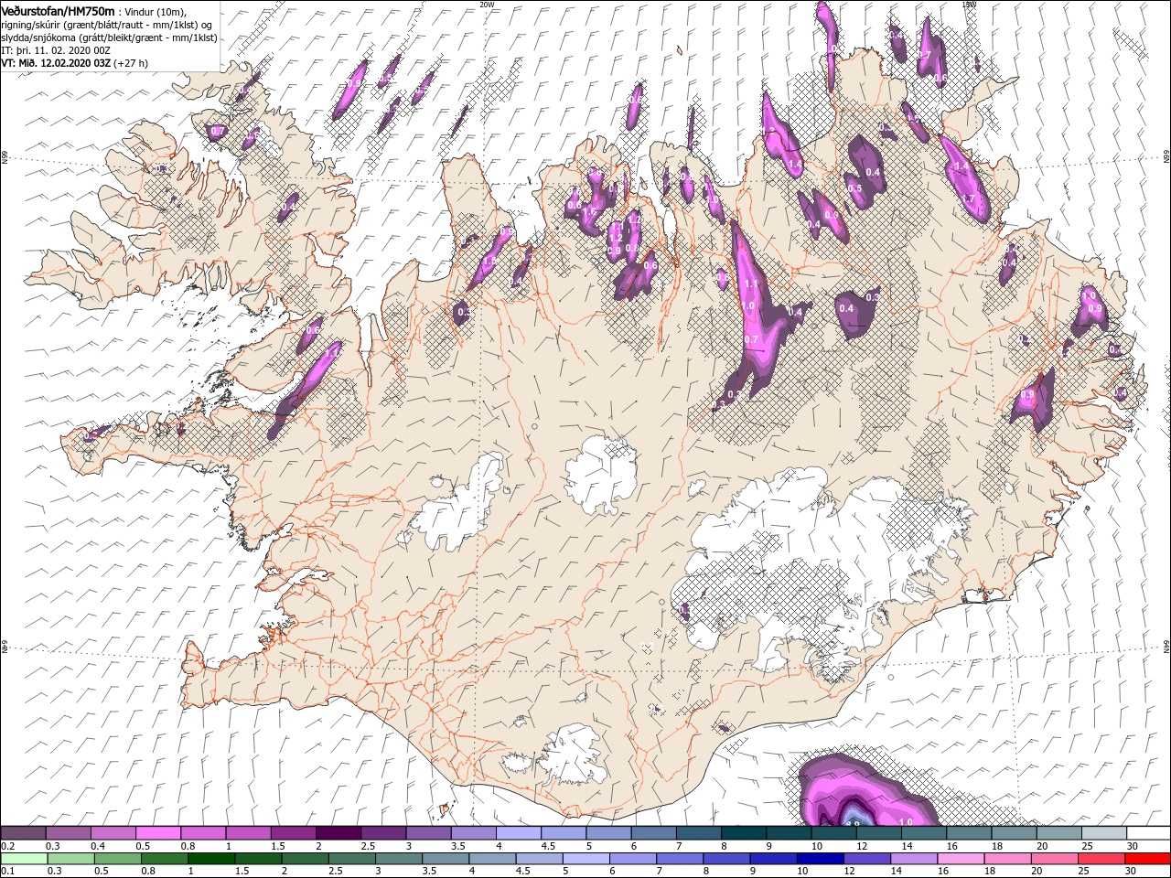Select the snow-scale 2 darkest purple swatch
The width and height of the screenshot is (1171, 878).
pos(338,832)
